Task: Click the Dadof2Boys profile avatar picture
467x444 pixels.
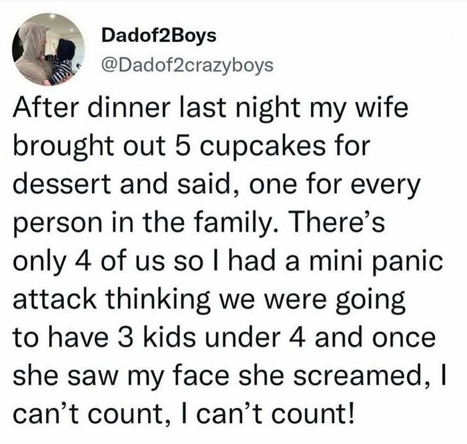Action: pyautogui.click(x=47, y=52)
